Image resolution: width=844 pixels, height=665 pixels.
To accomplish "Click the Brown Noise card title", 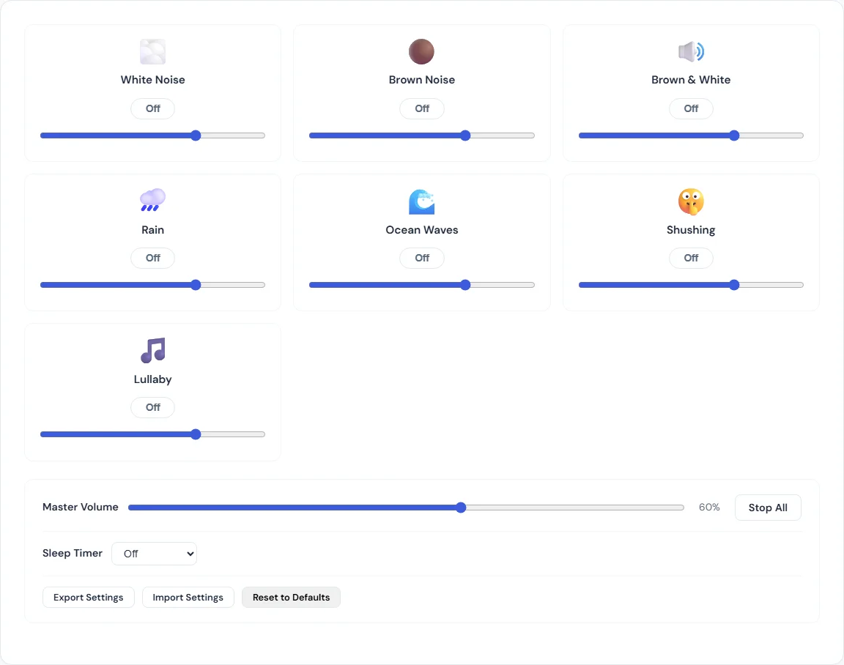I will [421, 79].
